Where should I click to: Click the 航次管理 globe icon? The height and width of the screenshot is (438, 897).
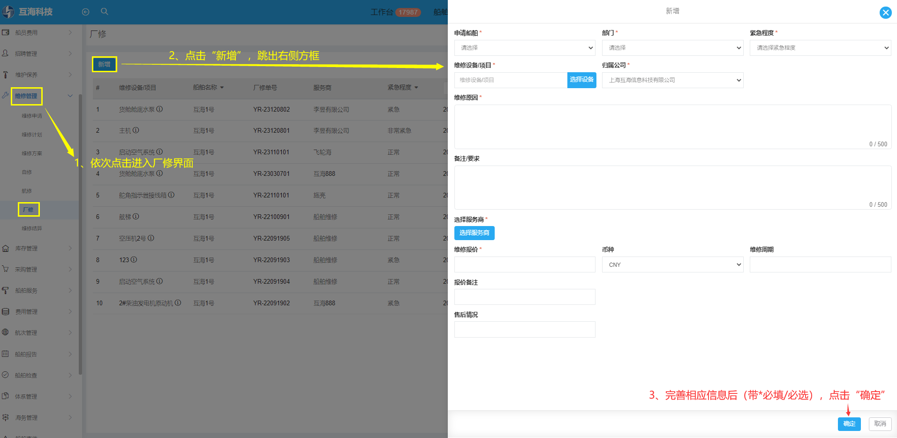pyautogui.click(x=6, y=332)
